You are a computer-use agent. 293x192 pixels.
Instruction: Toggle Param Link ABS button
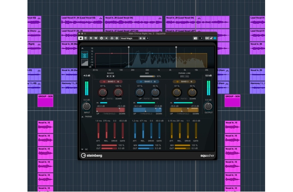click(182, 76)
